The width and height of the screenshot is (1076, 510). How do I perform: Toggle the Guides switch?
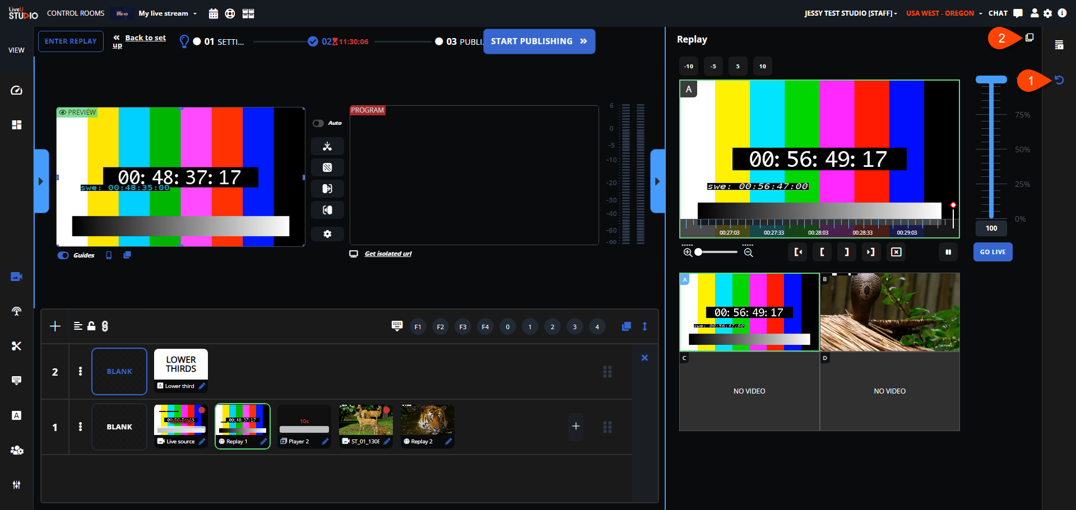point(63,255)
